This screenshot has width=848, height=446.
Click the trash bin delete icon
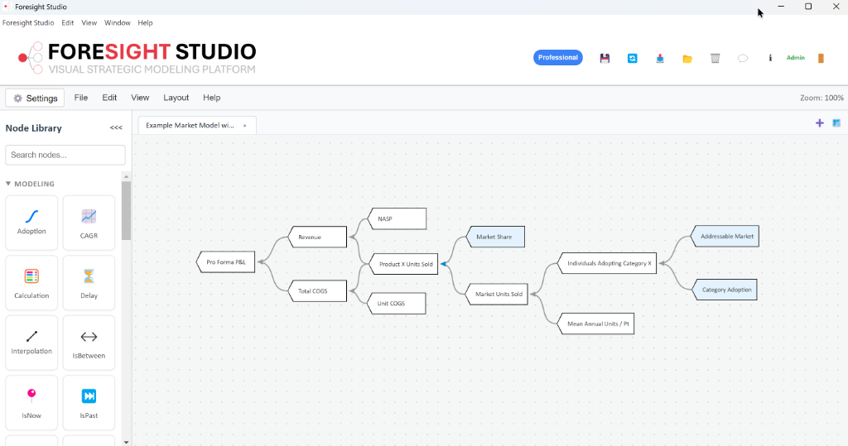tap(715, 58)
